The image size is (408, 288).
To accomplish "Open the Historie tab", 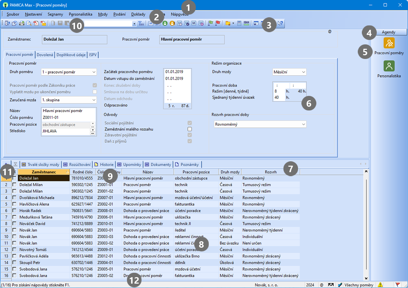I will (104, 164).
